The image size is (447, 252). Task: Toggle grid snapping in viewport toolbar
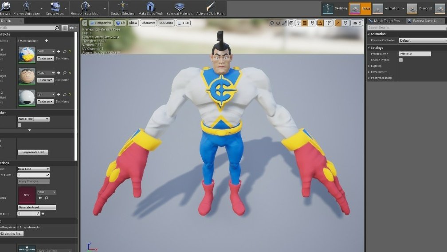(305, 23)
